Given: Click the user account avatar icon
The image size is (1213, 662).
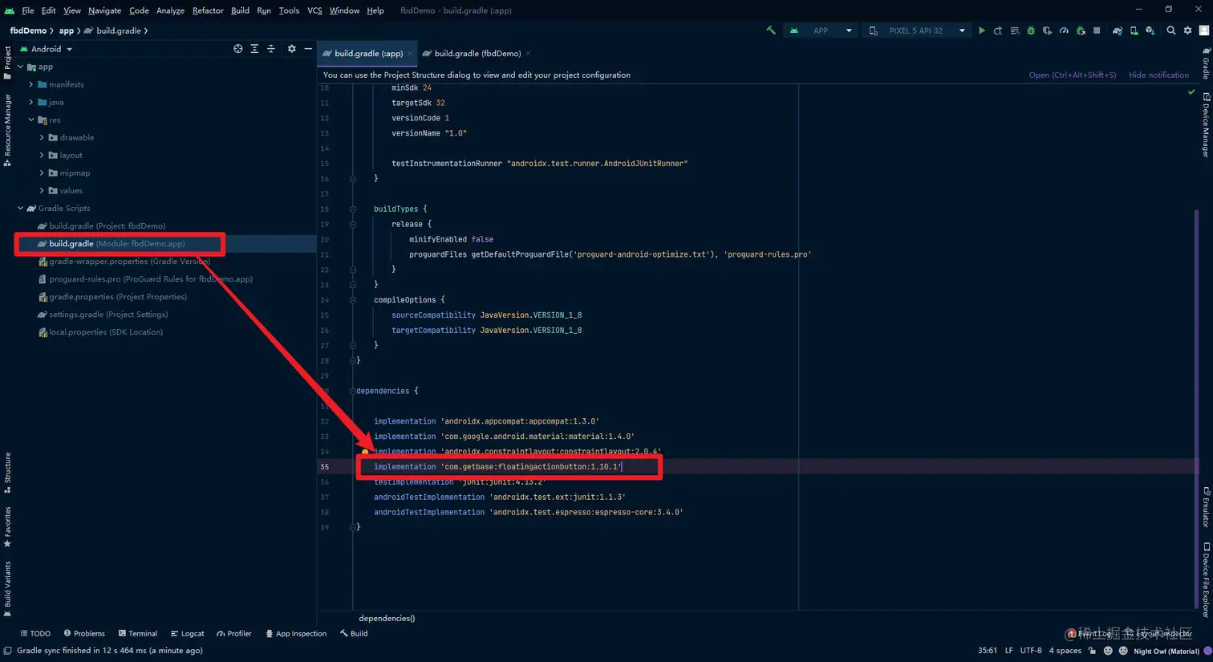Looking at the screenshot, I should pos(1204,30).
